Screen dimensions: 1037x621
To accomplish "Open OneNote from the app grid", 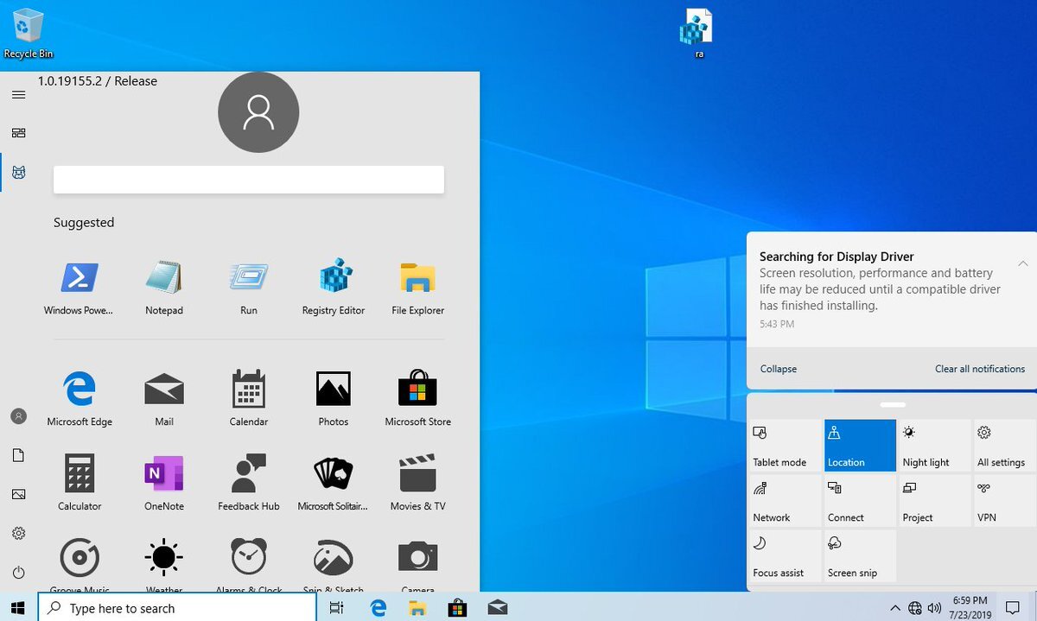I will pos(163,484).
